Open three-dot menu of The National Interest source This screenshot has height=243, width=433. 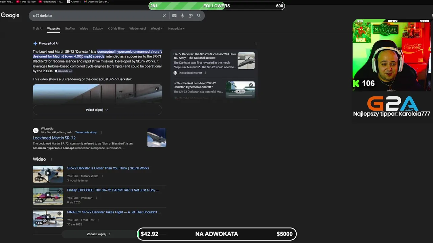[205, 73]
